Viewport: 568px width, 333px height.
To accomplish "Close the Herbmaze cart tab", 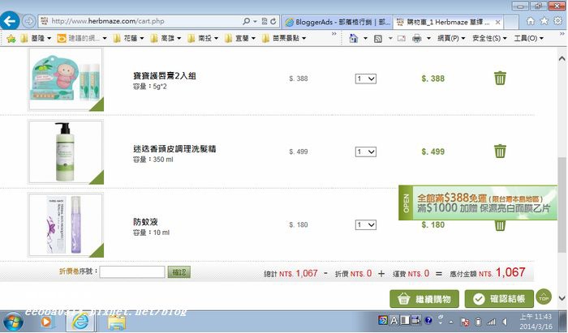I will tap(498, 23).
